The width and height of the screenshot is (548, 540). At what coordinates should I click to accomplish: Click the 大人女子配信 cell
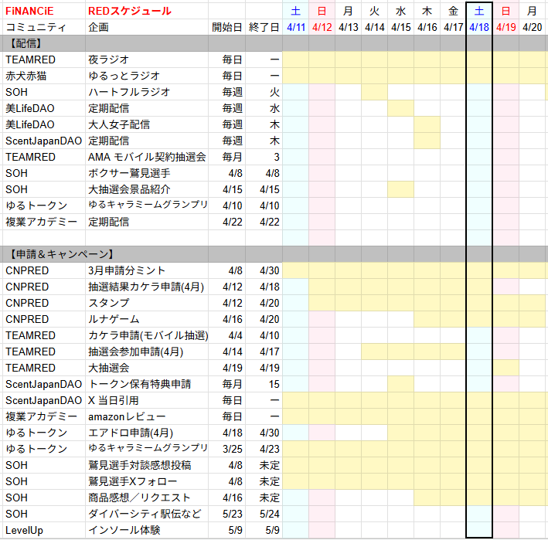pyautogui.click(x=147, y=124)
